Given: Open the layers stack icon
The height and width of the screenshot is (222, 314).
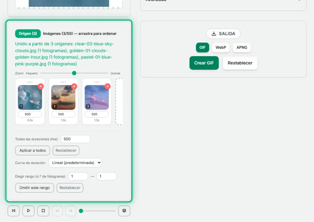Looking at the screenshot, I should (x=124, y=211).
